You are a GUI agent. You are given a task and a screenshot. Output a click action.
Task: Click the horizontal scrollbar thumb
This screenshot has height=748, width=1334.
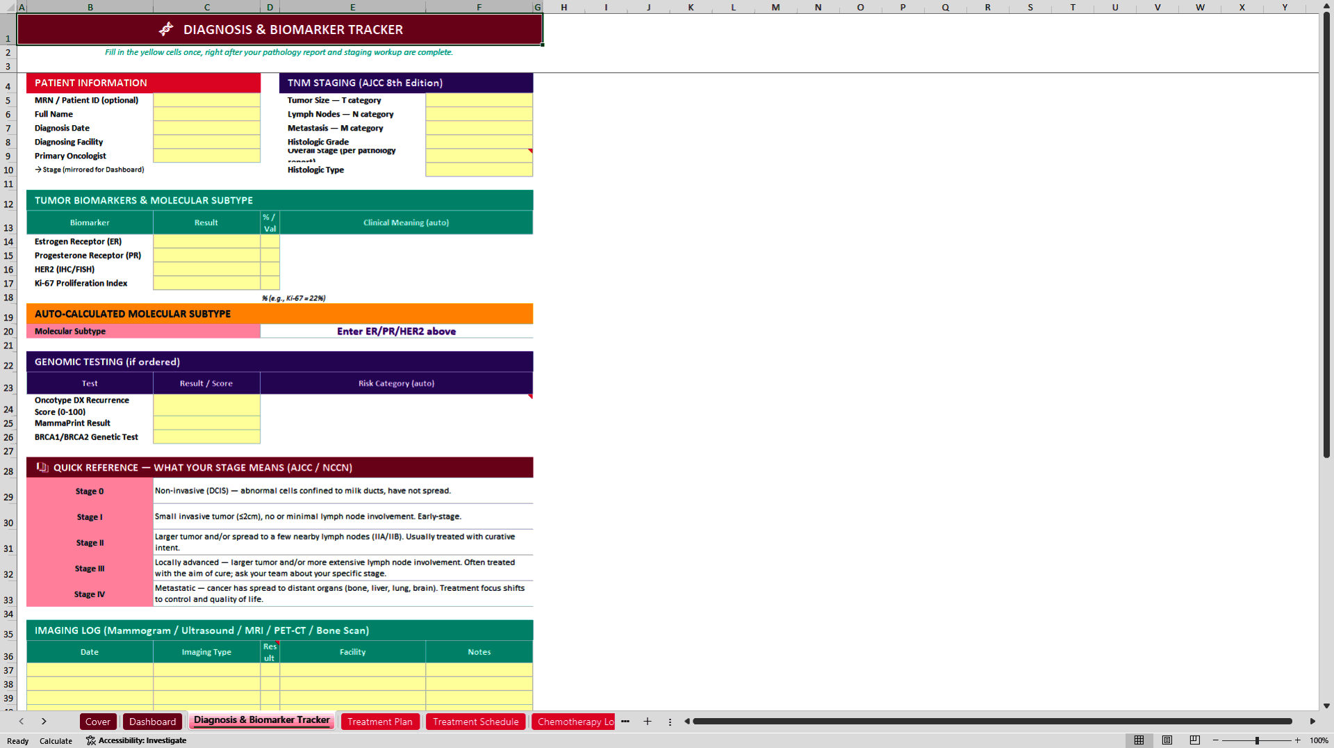click(x=992, y=722)
